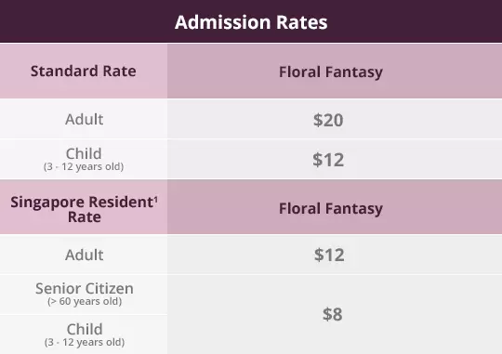Click the resident child age range text

[85, 342]
